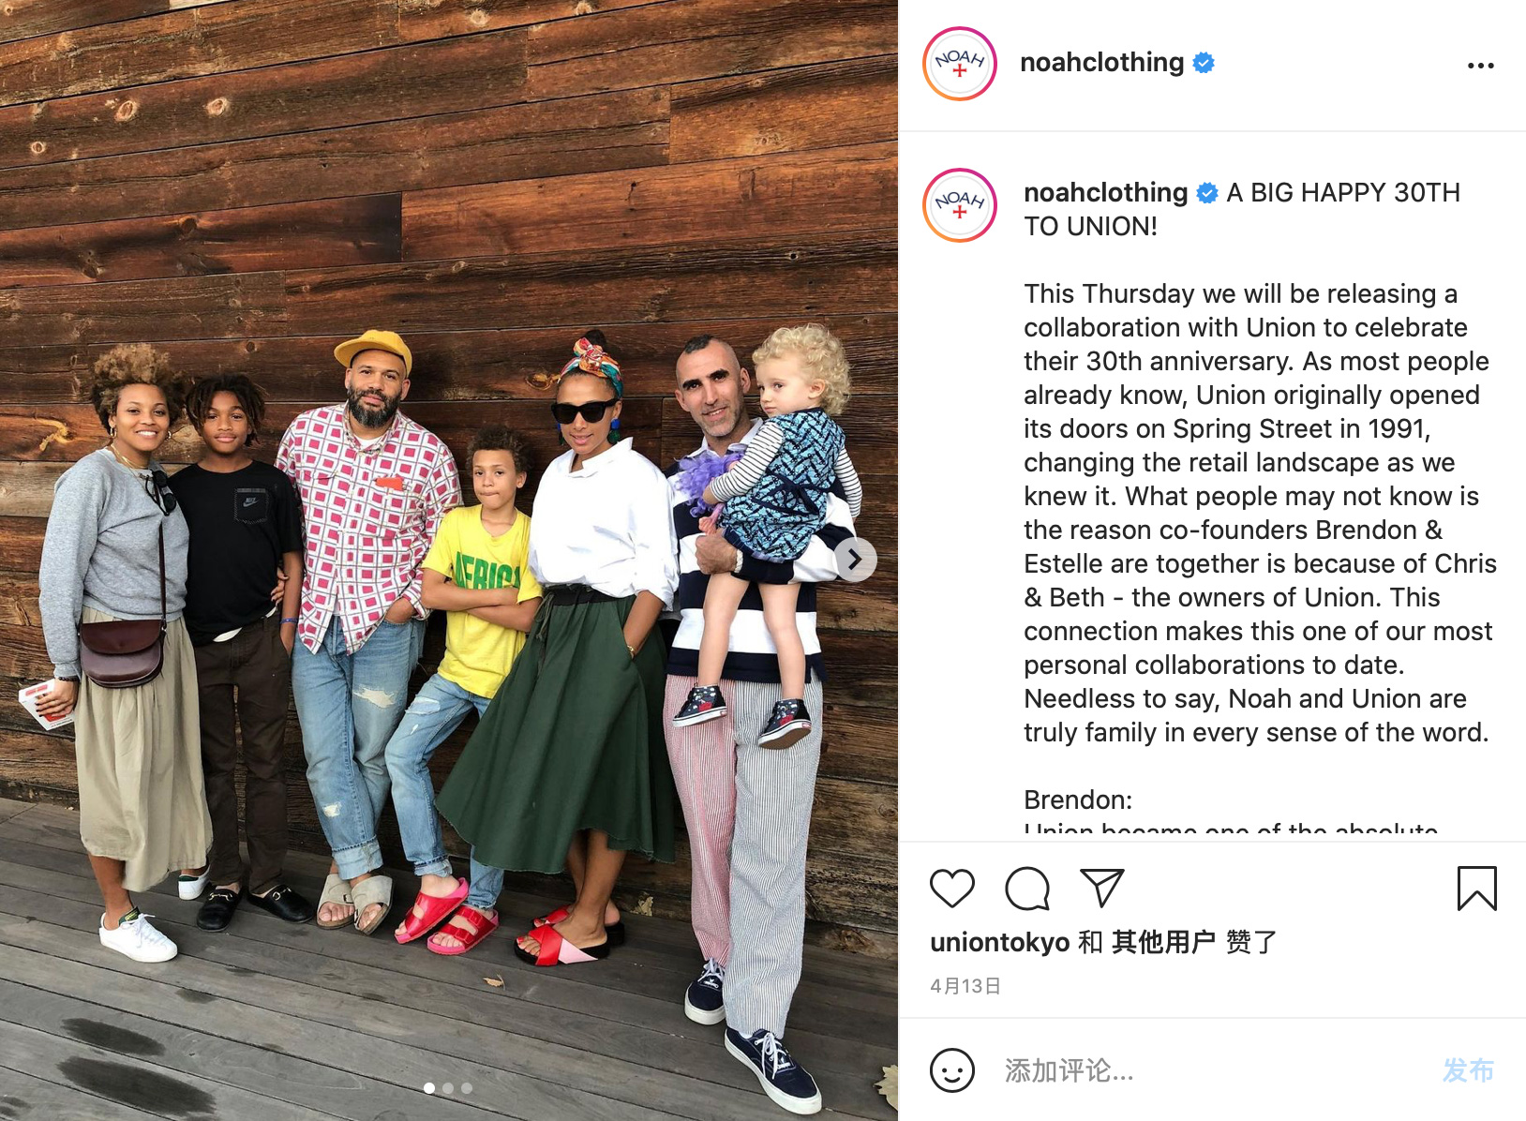Click the 添加评论 comment field
This screenshot has height=1121, width=1526.
[1214, 1070]
